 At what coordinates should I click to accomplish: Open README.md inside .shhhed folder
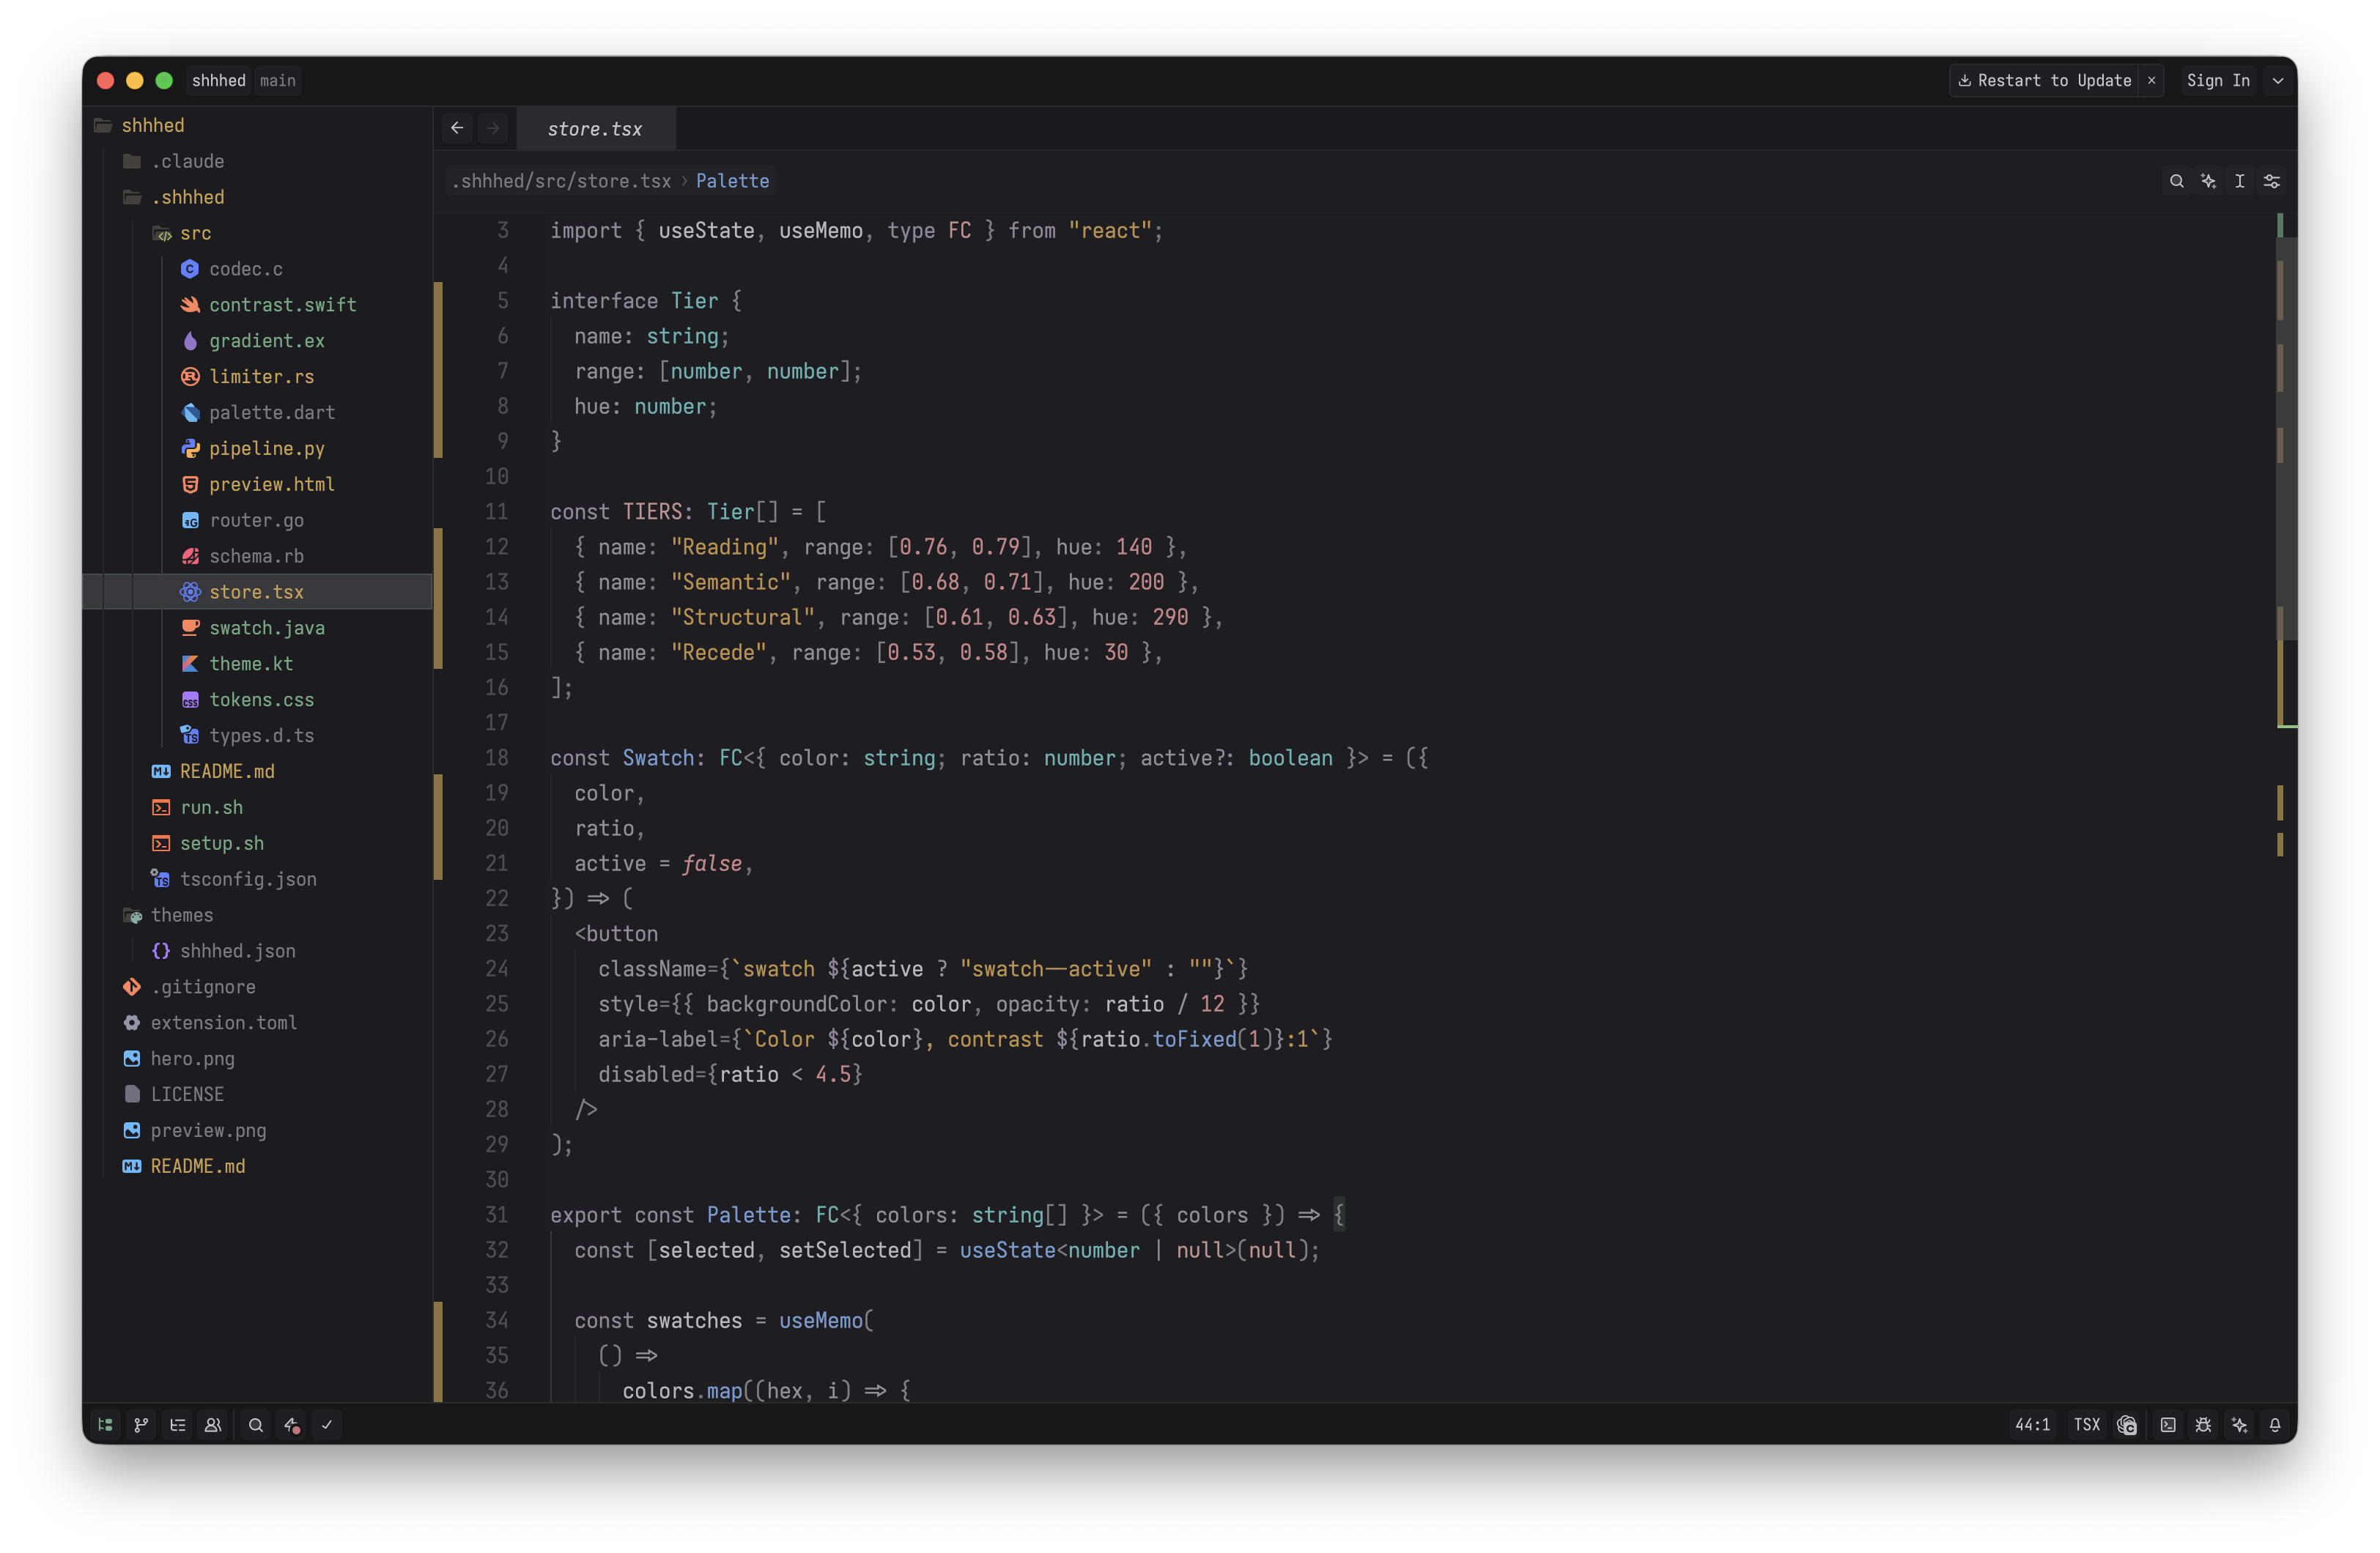257,772
